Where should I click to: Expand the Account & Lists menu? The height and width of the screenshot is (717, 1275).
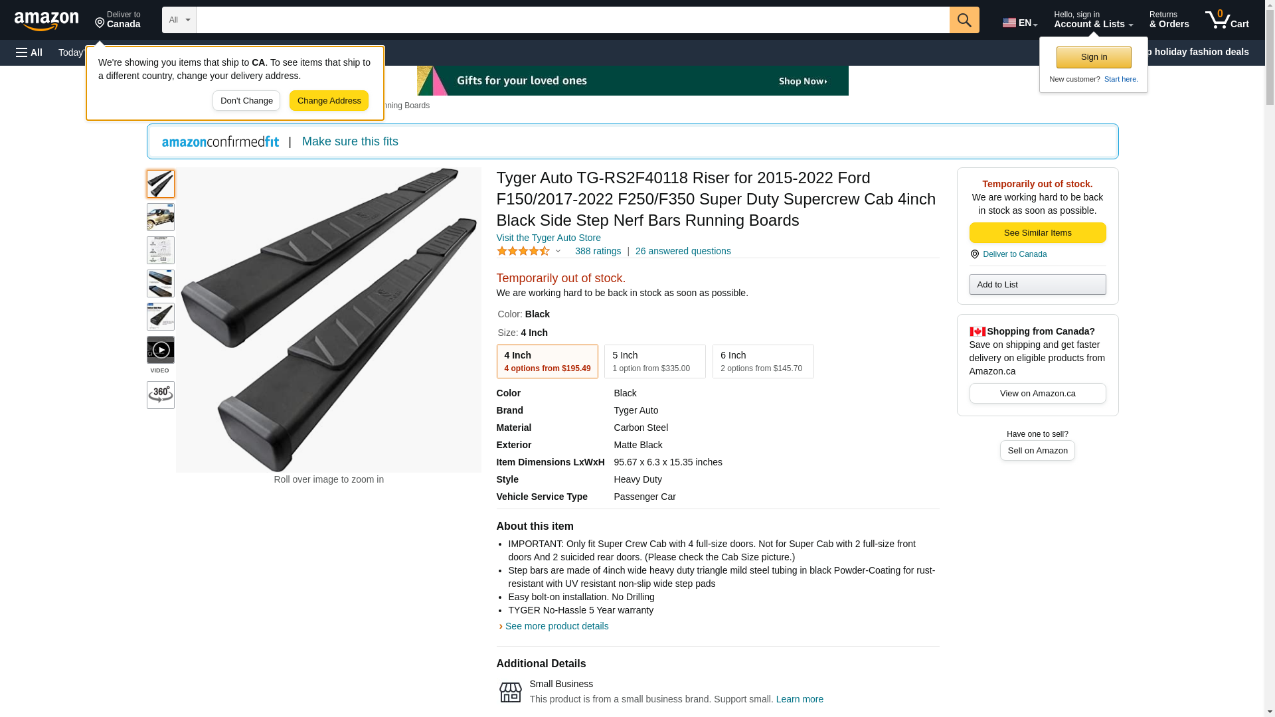click(1093, 20)
